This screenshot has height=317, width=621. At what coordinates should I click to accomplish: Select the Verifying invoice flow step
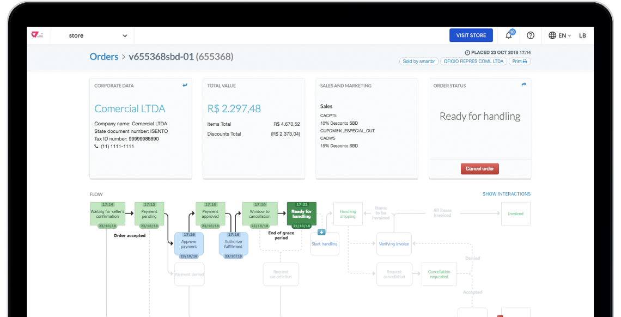point(394,244)
